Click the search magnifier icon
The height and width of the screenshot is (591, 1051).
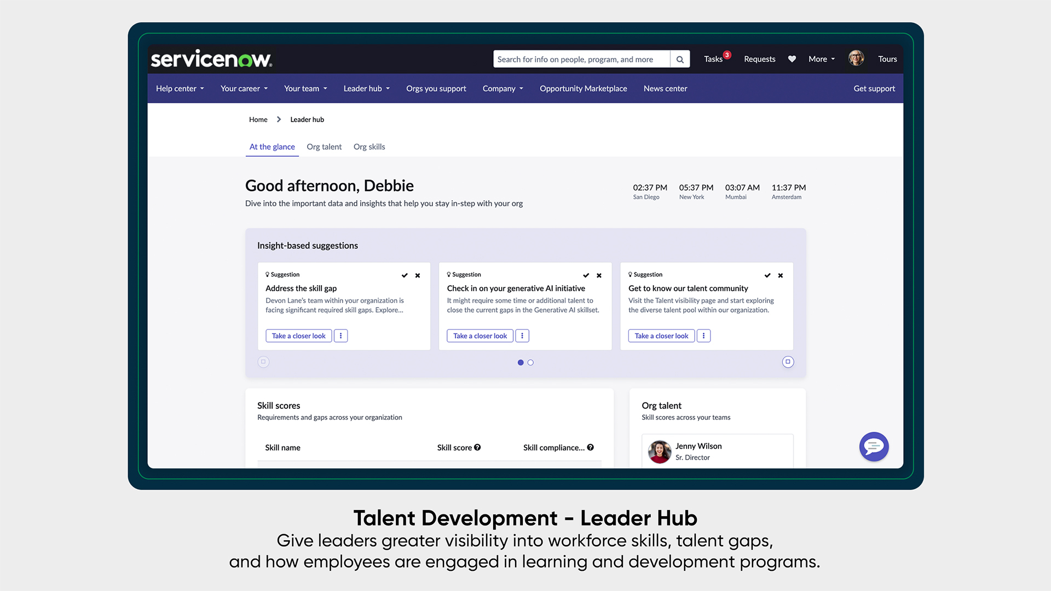(680, 59)
